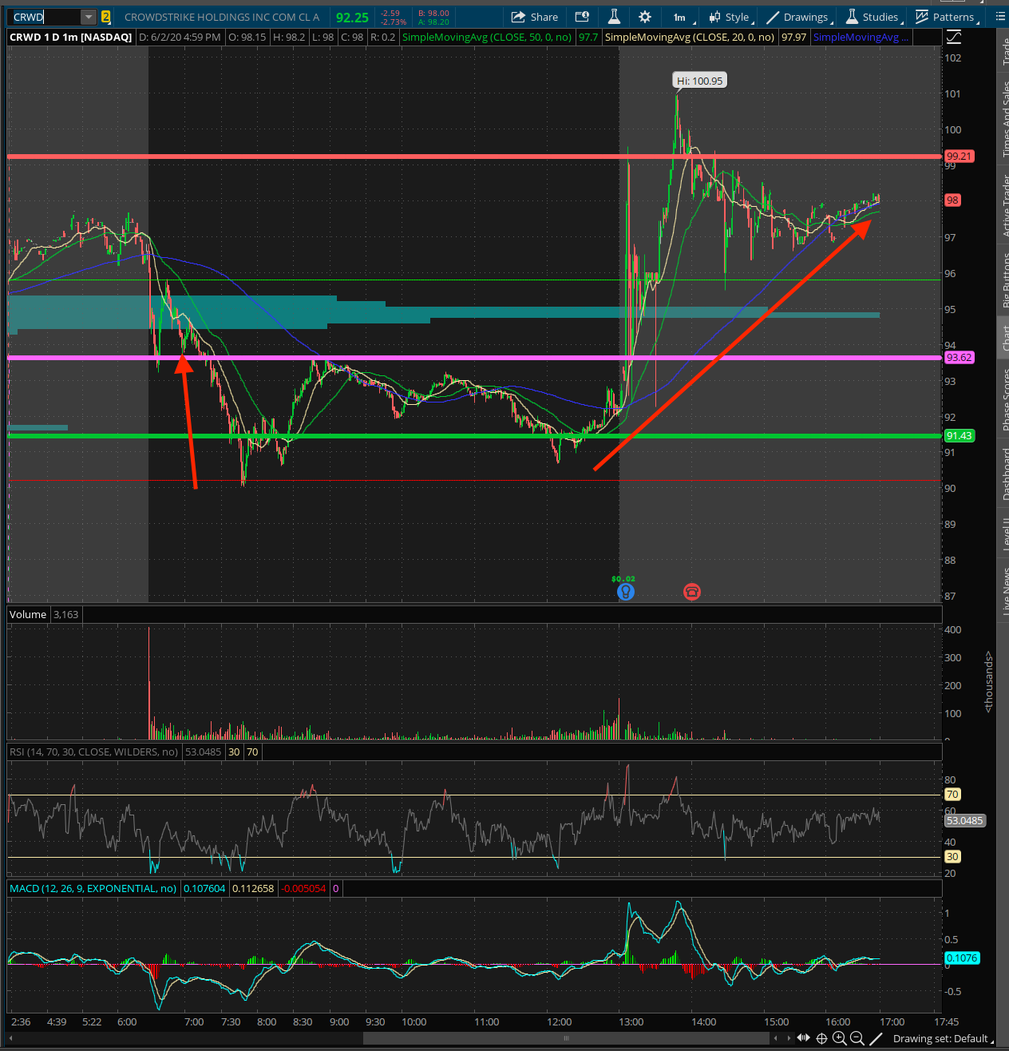Viewport: 1009px width, 1051px height.
Task: Open the chart Share option
Action: (535, 17)
